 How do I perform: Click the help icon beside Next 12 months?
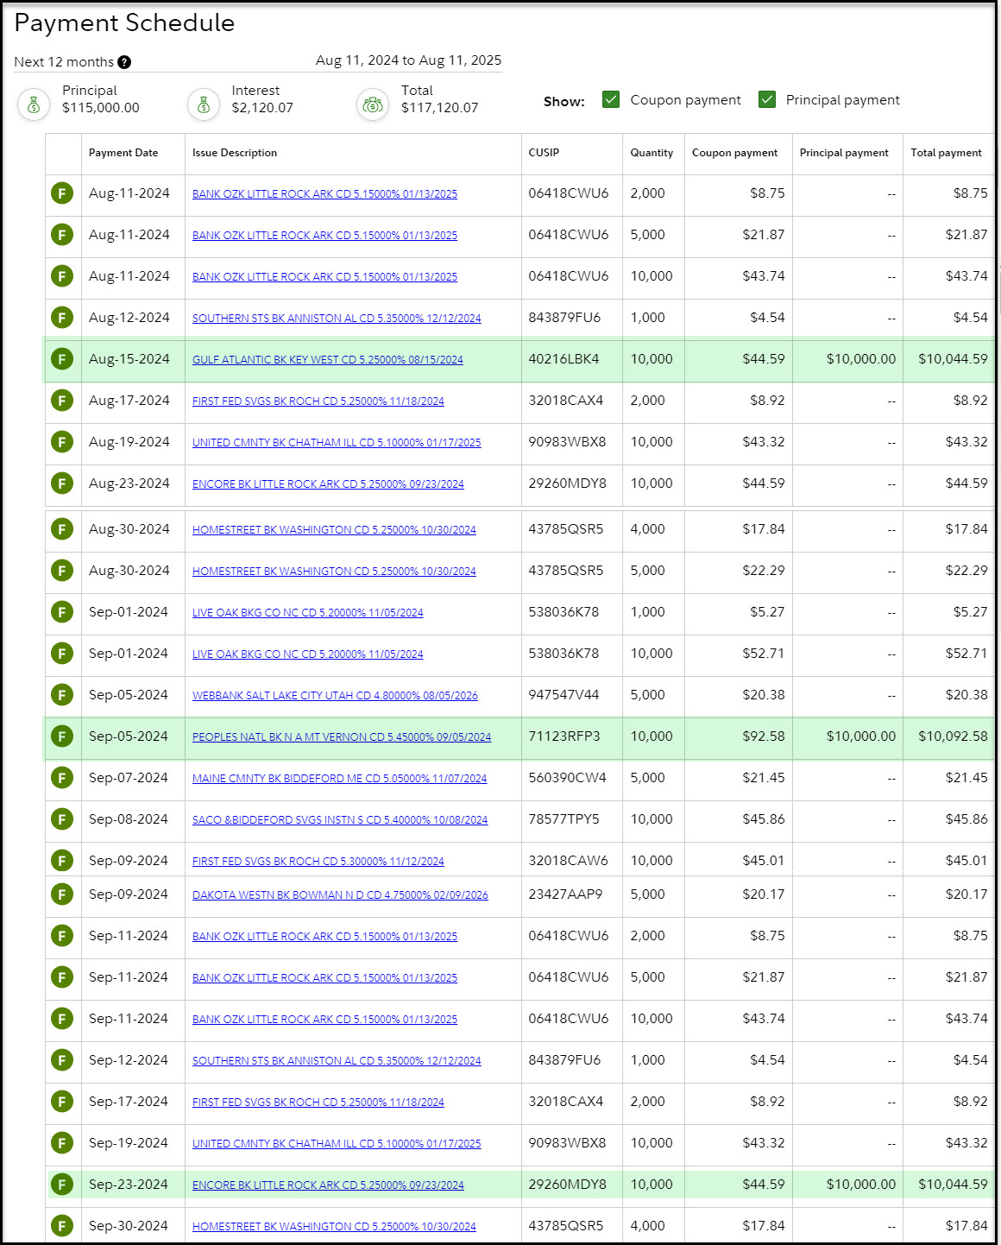124,62
